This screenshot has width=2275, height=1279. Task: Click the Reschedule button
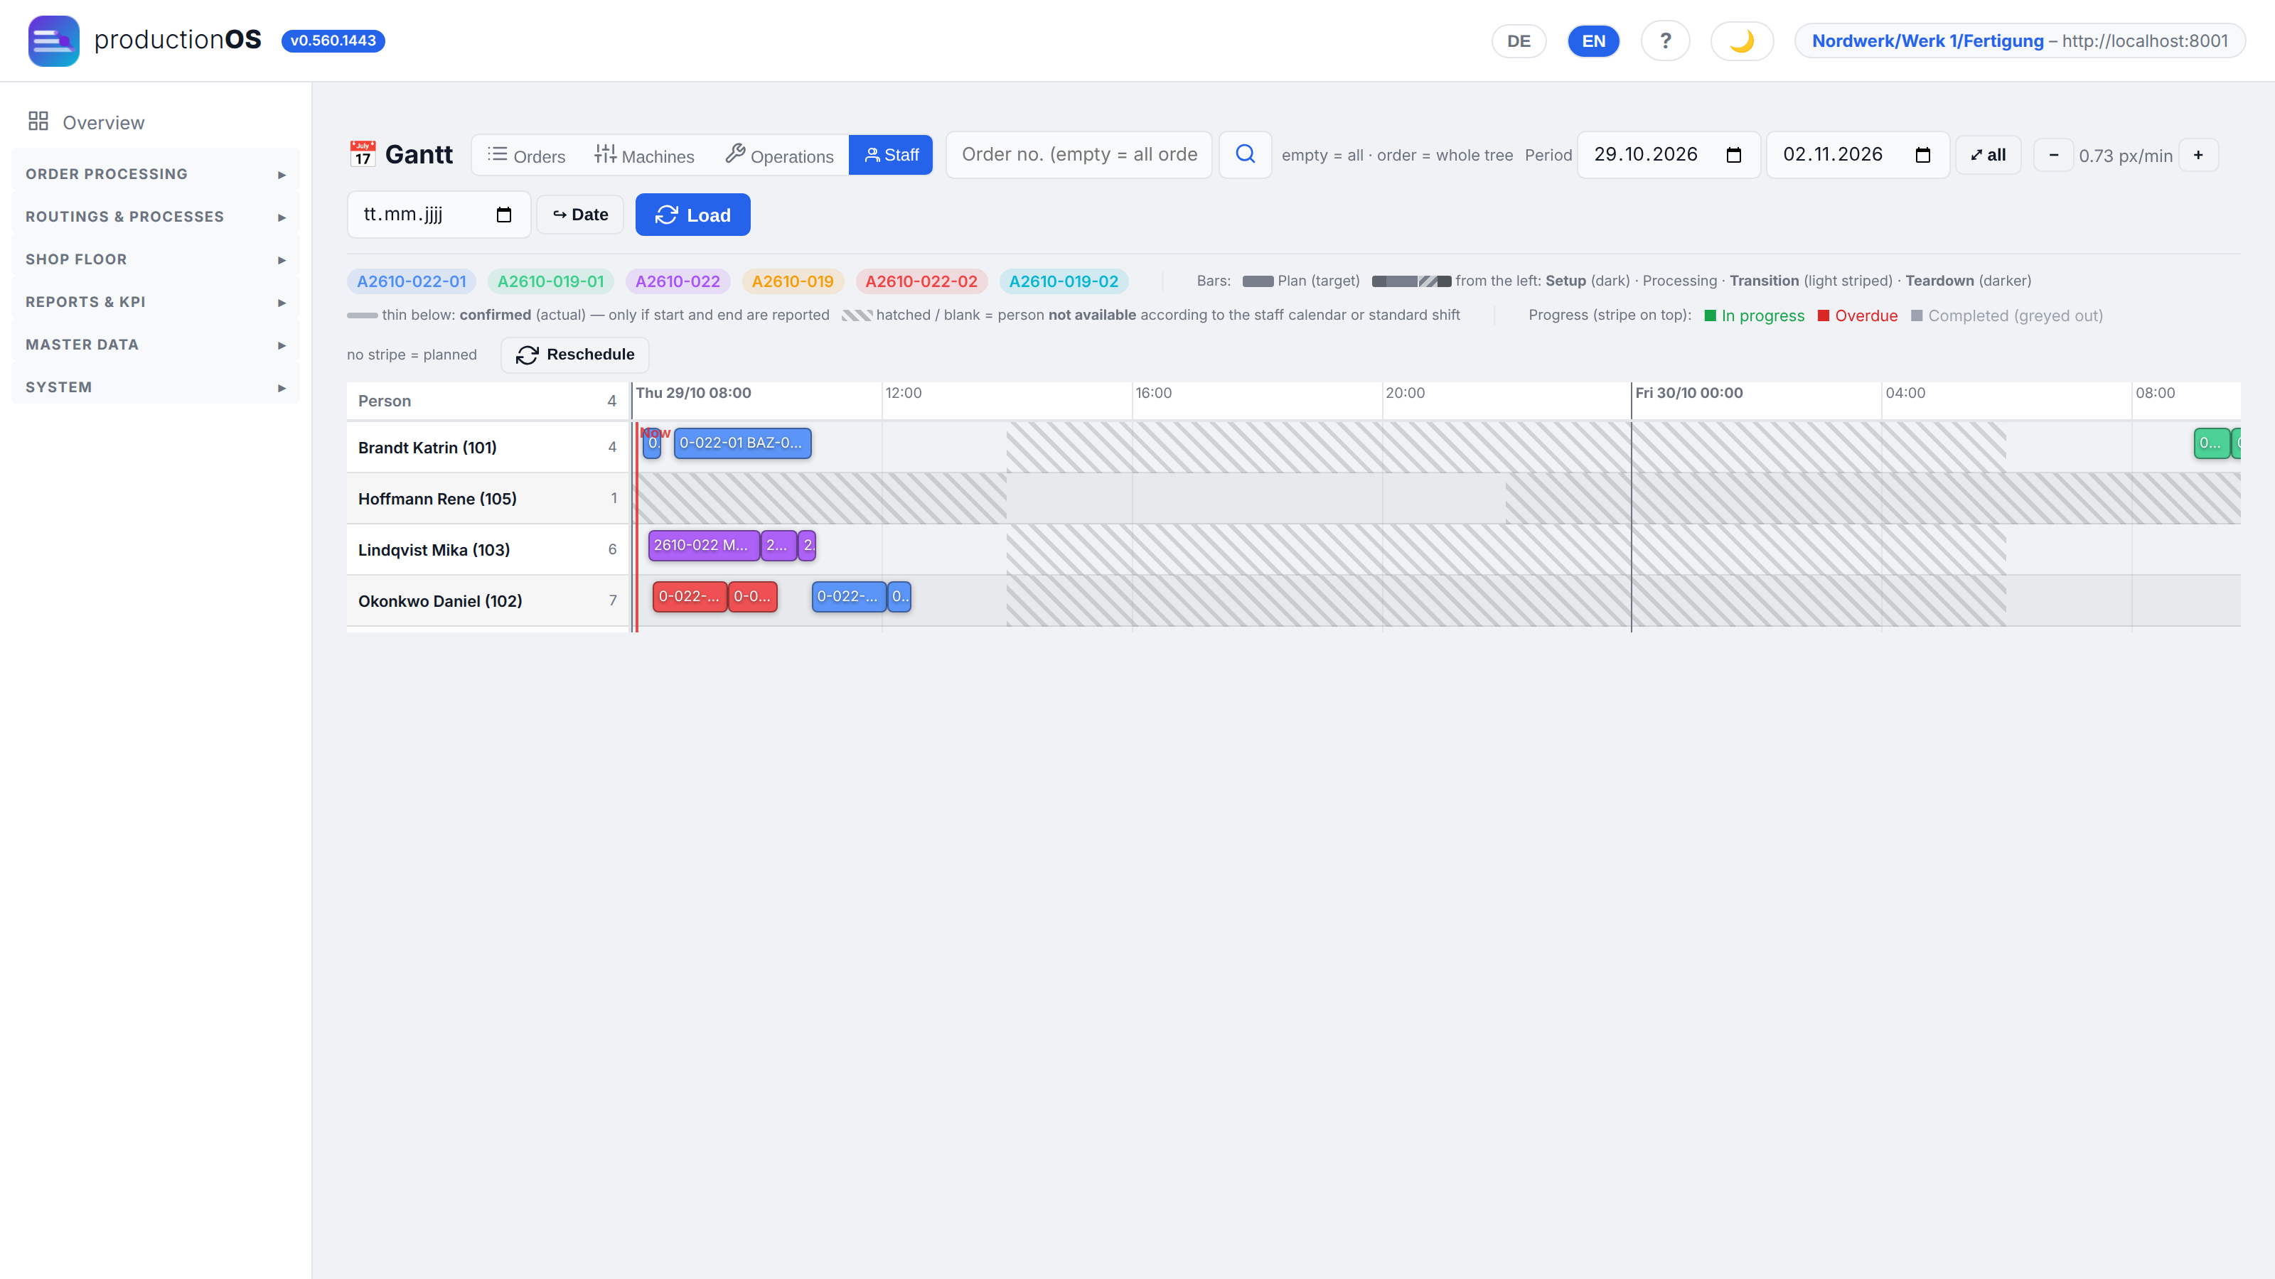pyautogui.click(x=575, y=355)
